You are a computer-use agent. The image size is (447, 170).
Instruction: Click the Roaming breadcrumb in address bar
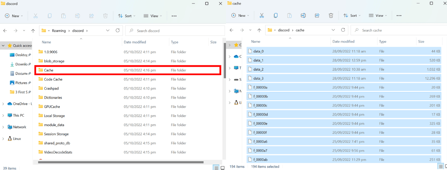pyautogui.click(x=59, y=31)
